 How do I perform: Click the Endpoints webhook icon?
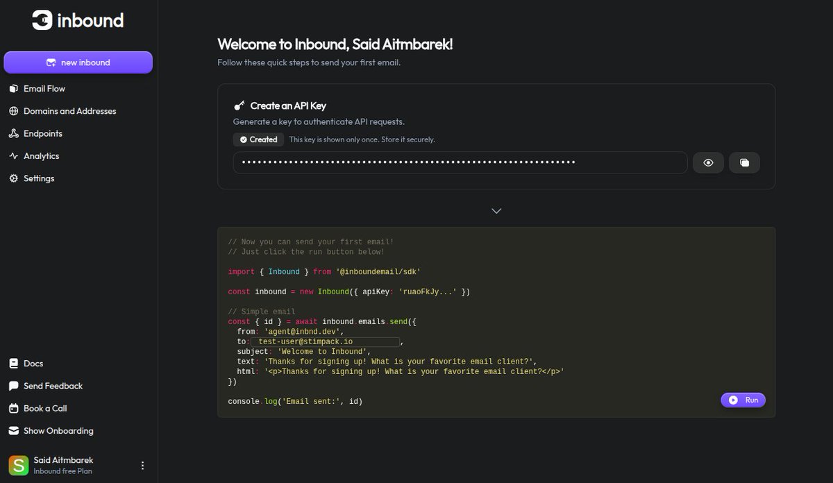pyautogui.click(x=14, y=133)
